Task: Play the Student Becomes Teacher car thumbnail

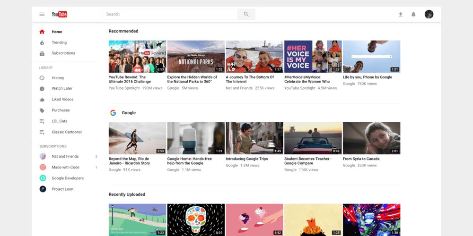Action: pyautogui.click(x=313, y=138)
